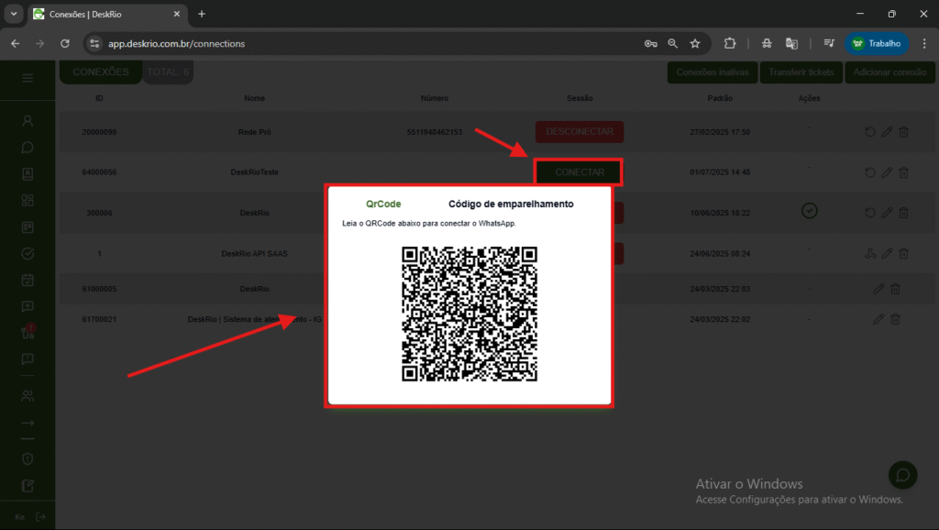Delete connection with ID 300006
The height and width of the screenshot is (530, 939).
(x=903, y=213)
